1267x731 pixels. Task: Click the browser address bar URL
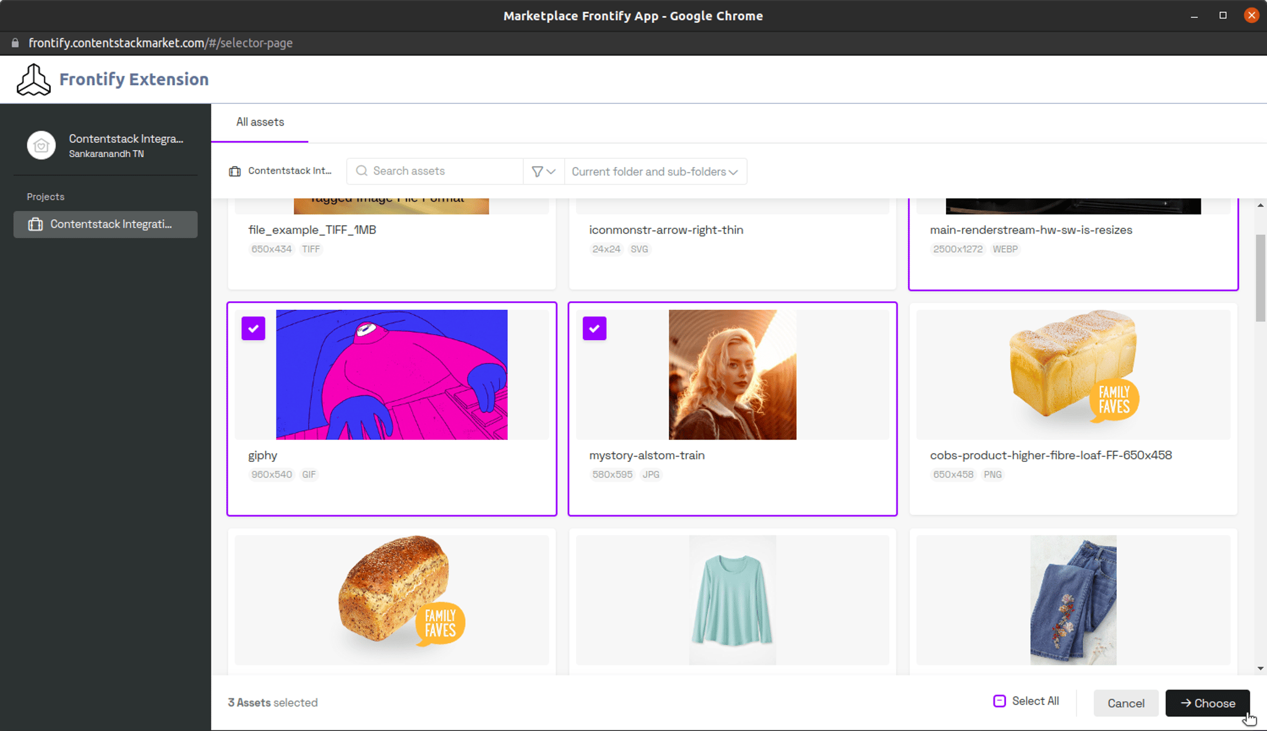click(x=161, y=43)
